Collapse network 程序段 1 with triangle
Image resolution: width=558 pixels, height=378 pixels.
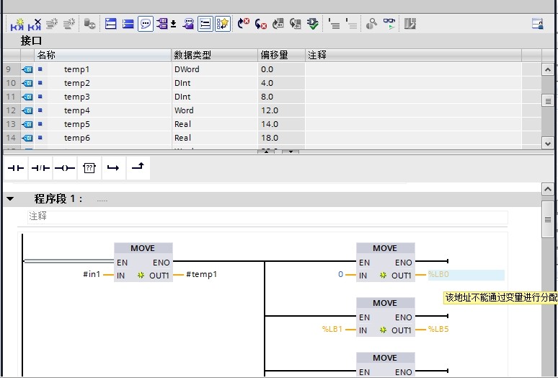pos(10,198)
